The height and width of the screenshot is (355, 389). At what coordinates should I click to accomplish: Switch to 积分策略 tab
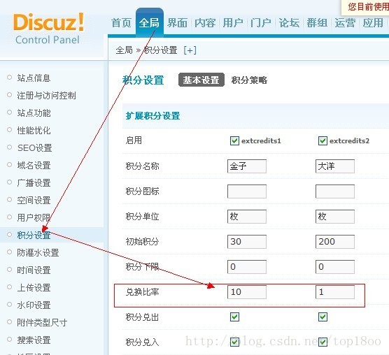(249, 80)
